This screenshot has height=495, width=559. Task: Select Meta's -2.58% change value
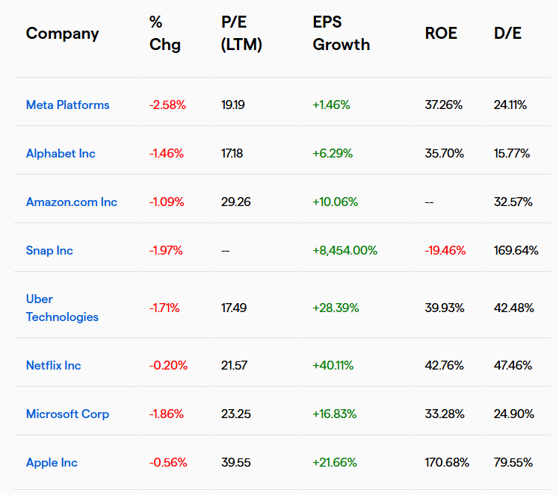(x=167, y=105)
